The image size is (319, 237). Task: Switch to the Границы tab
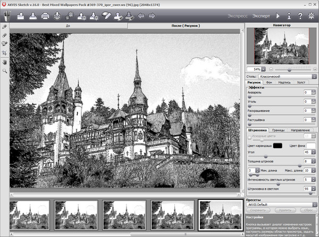tap(279, 130)
